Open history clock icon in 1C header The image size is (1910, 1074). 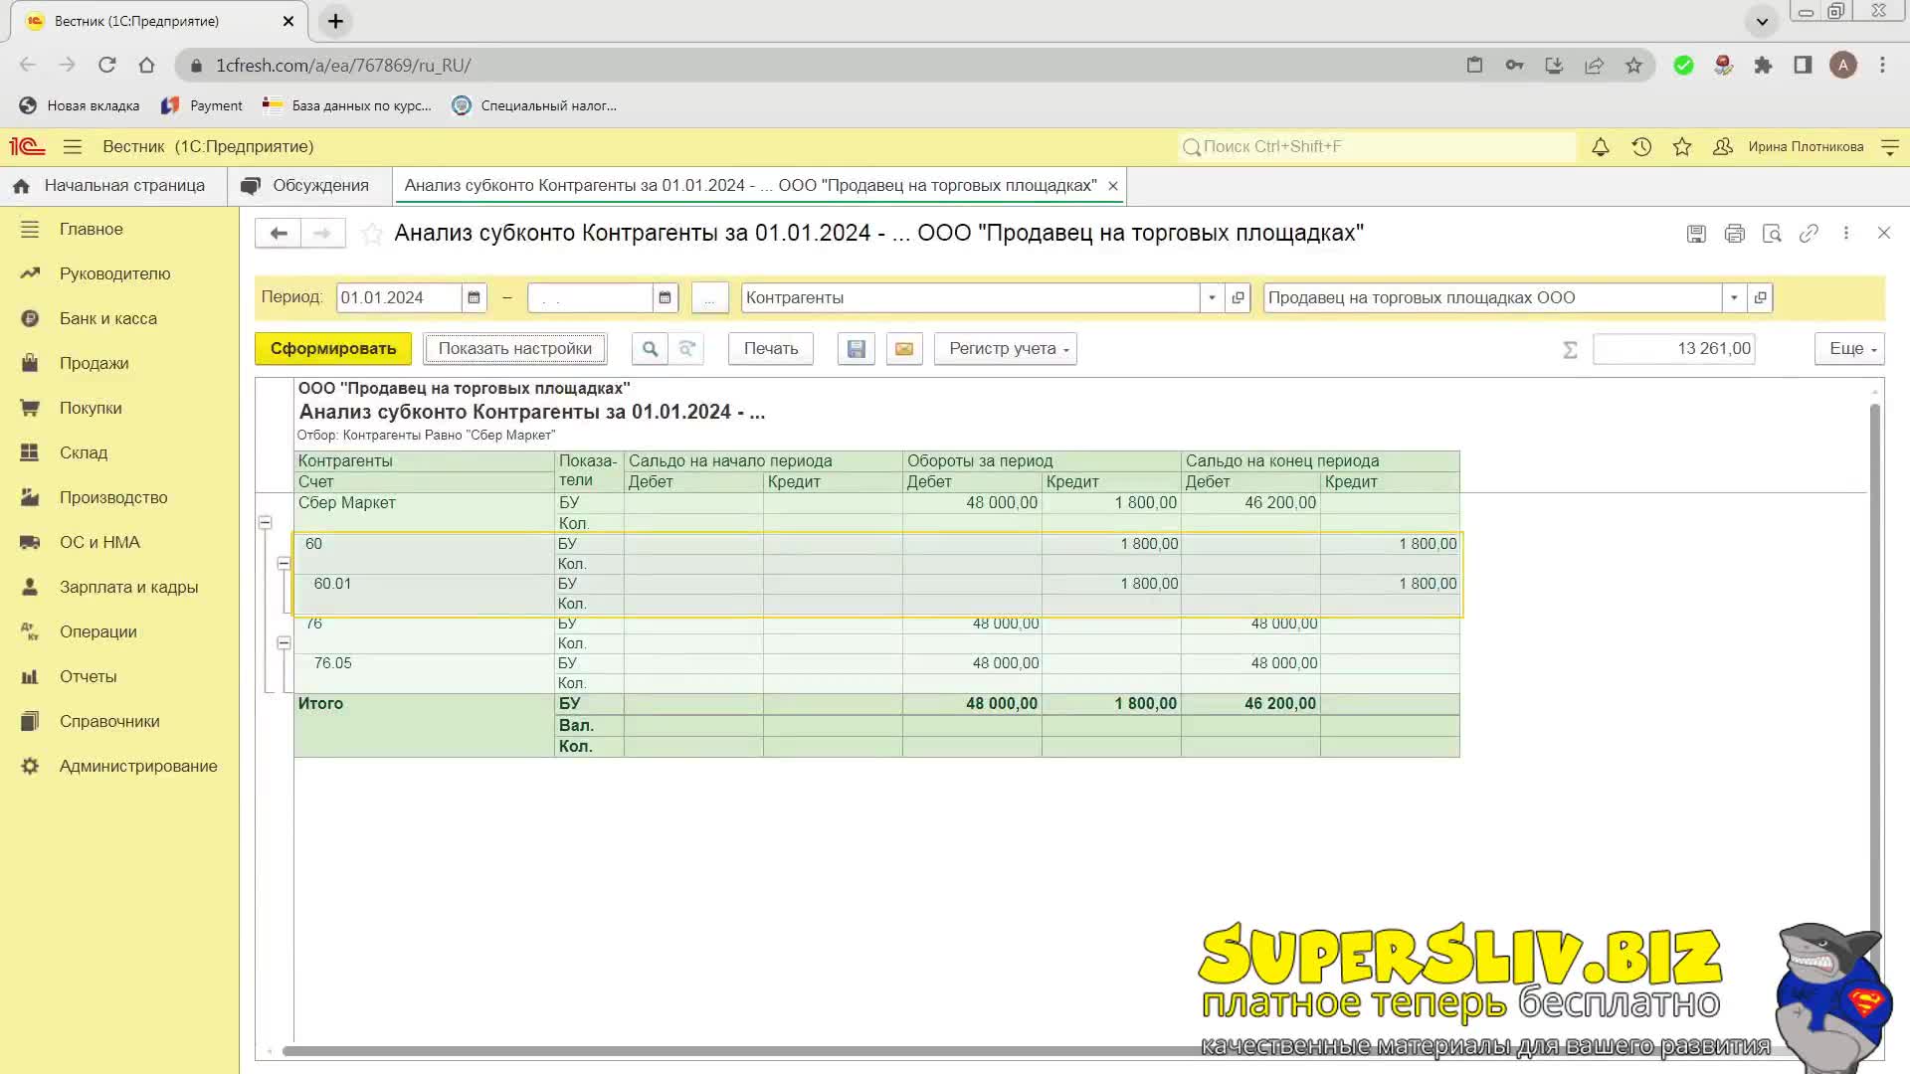point(1641,147)
